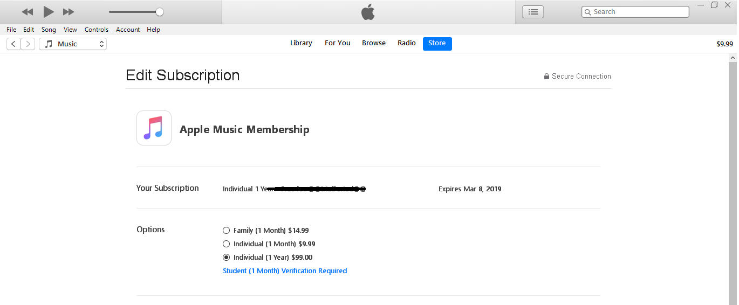Image resolution: width=739 pixels, height=305 pixels.
Task: Click the Previous track rewind icon
Action: [28, 12]
